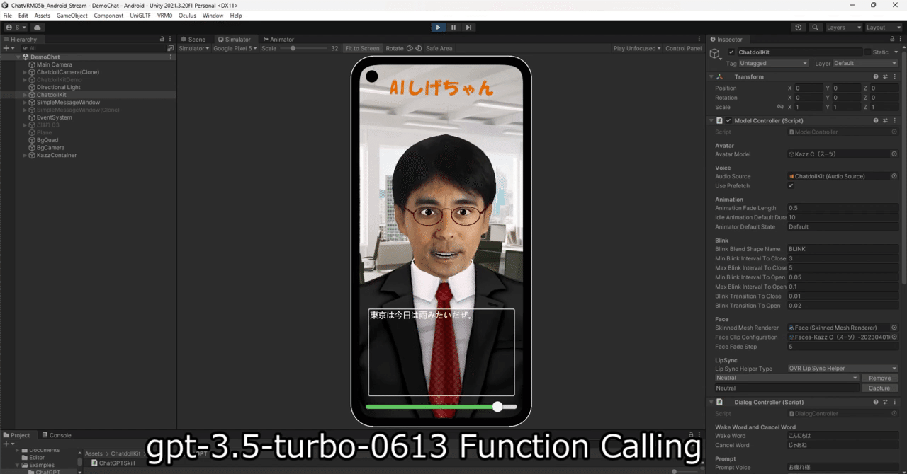
Task: Click the Transform component presets icon
Action: (x=886, y=76)
